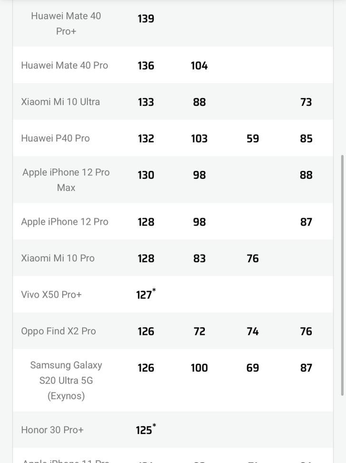Click the 104 score in Mate 40 Pro row
Viewport: 346px width, 463px height.
point(199,66)
